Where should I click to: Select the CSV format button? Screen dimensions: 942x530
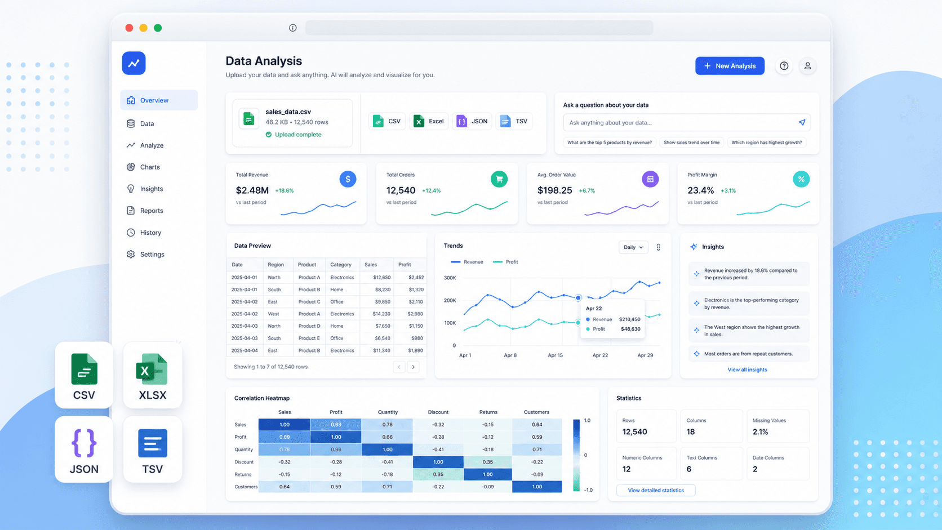point(387,121)
